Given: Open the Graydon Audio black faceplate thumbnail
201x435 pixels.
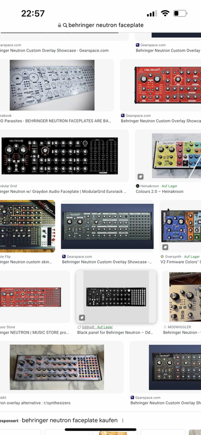Looking at the screenshot, I should (60, 156).
